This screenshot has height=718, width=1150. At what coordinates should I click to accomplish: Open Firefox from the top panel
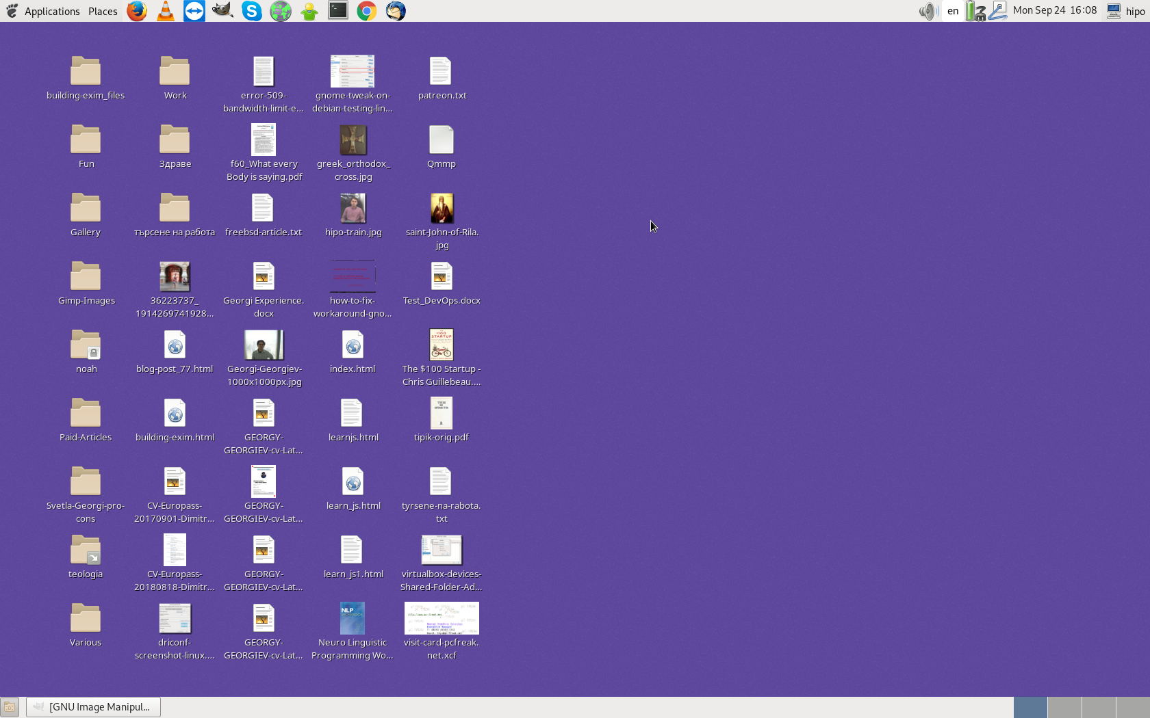click(136, 11)
